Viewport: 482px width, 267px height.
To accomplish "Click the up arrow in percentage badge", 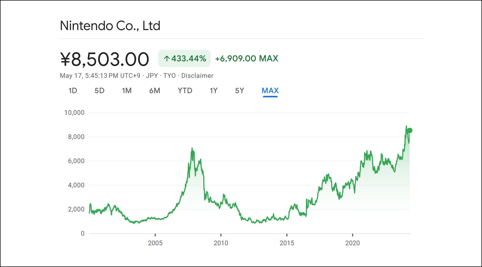I will [x=167, y=58].
